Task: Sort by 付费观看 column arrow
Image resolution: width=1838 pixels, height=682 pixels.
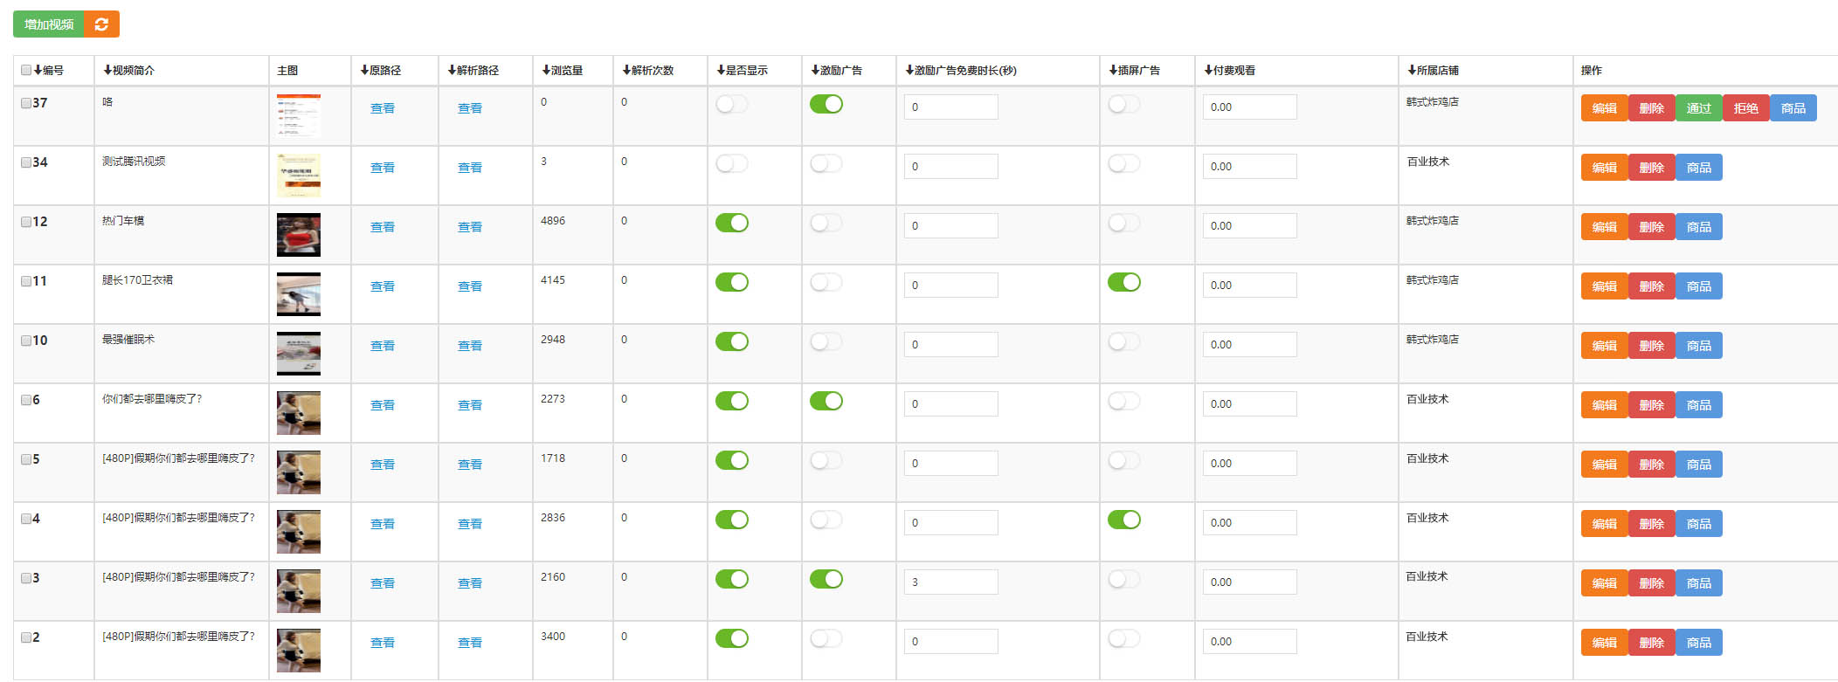Action: tap(1208, 70)
